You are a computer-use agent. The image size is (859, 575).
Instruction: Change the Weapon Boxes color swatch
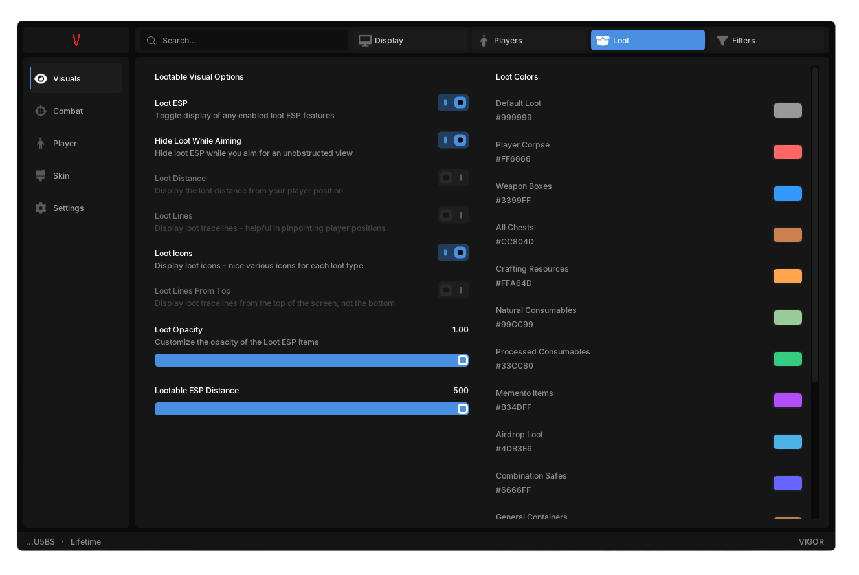pos(788,193)
